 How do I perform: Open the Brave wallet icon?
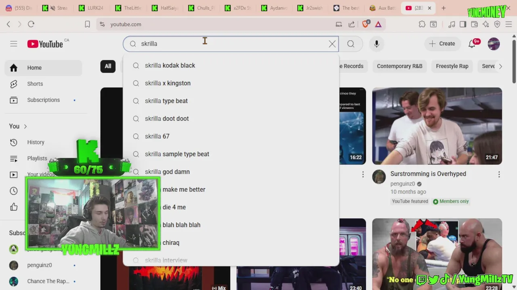point(475,24)
